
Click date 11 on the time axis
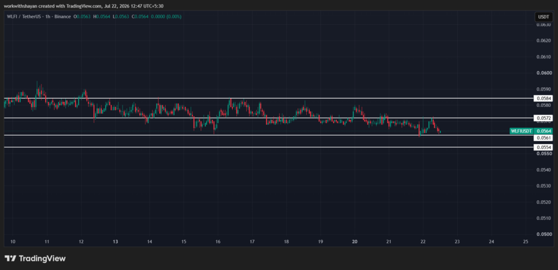coord(47,242)
